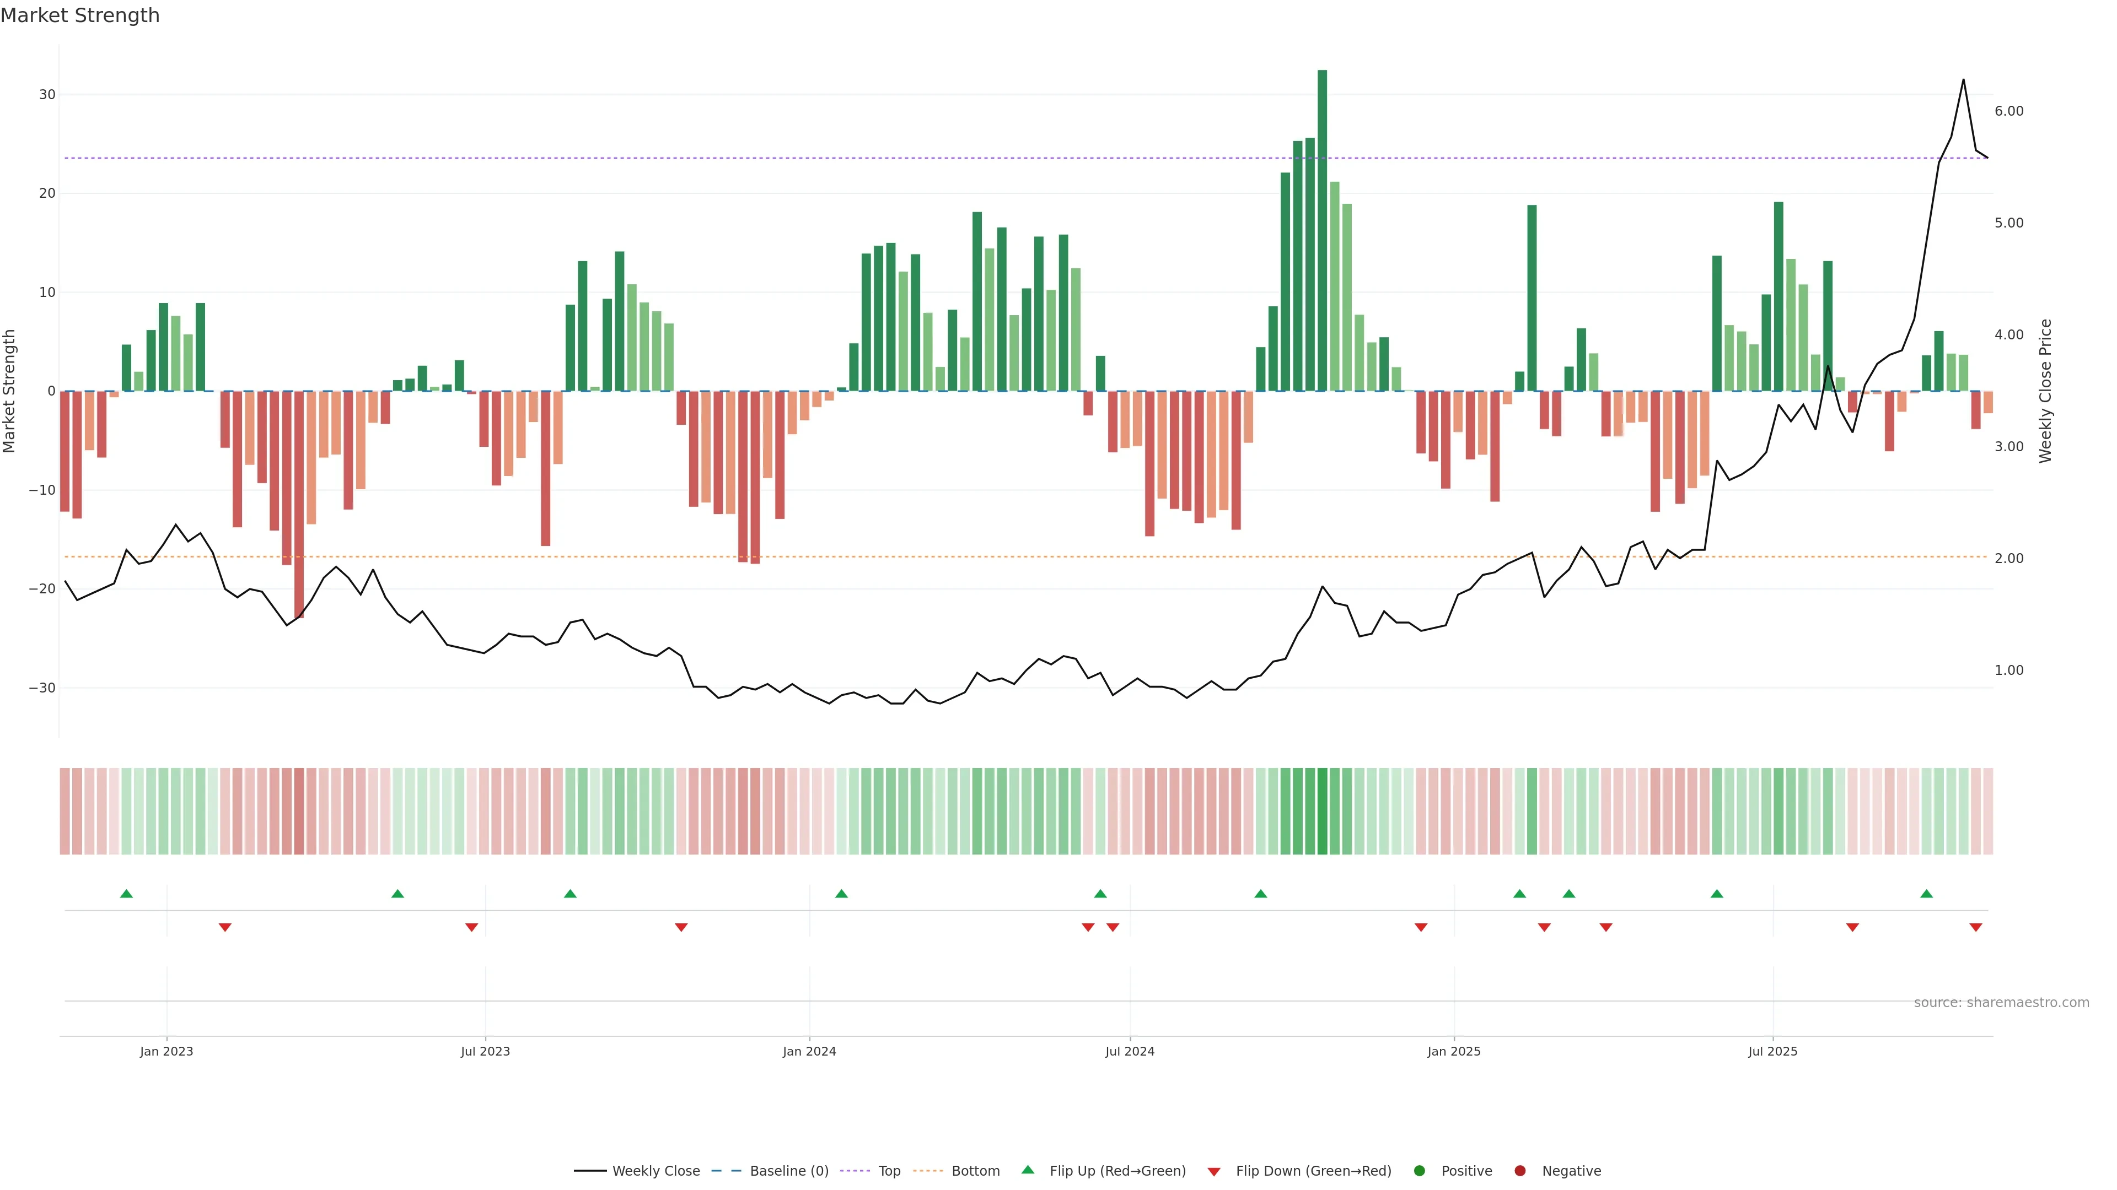The width and height of the screenshot is (2117, 1190).
Task: Click the Flip Up green triangle legend icon
Action: tap(1027, 1170)
